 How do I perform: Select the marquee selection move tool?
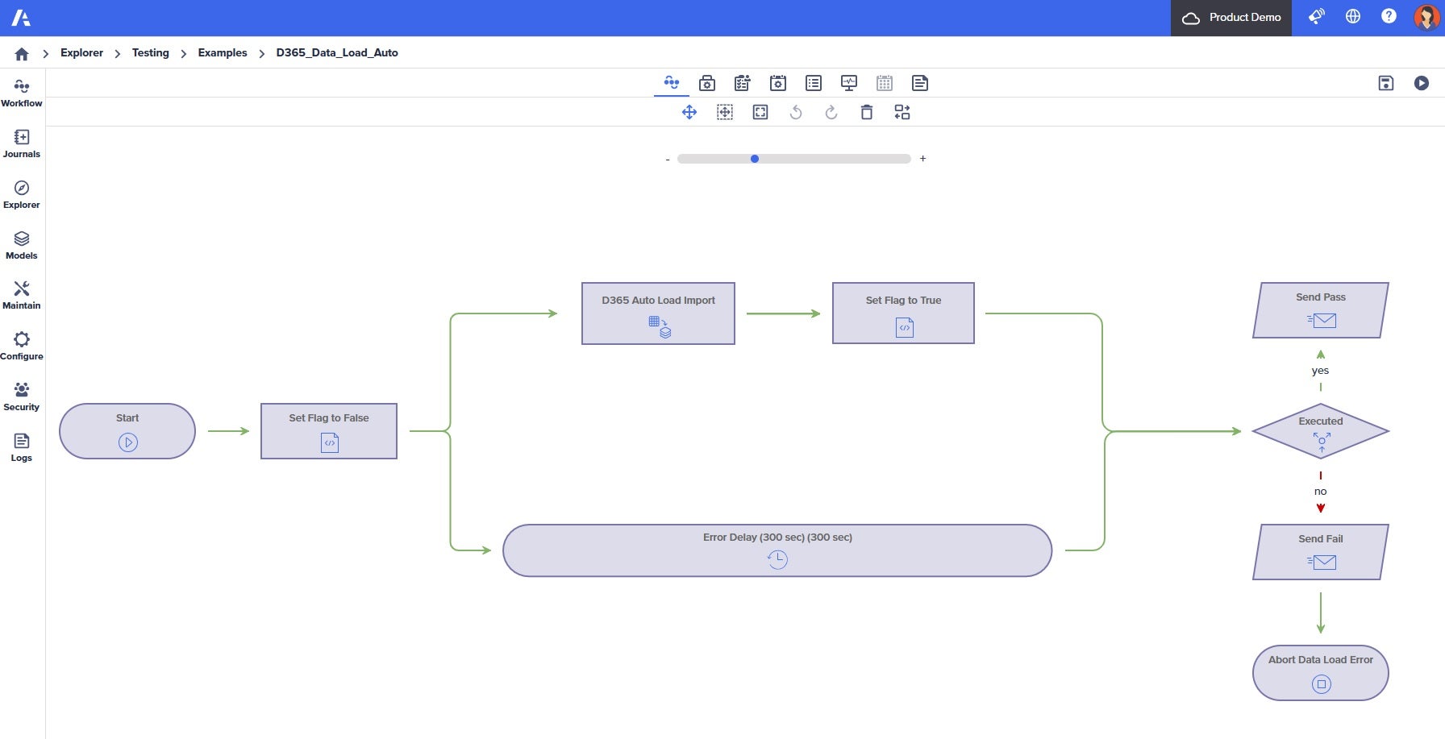click(x=725, y=112)
